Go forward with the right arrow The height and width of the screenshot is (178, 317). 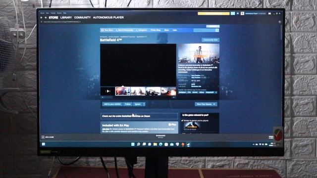click(46, 18)
